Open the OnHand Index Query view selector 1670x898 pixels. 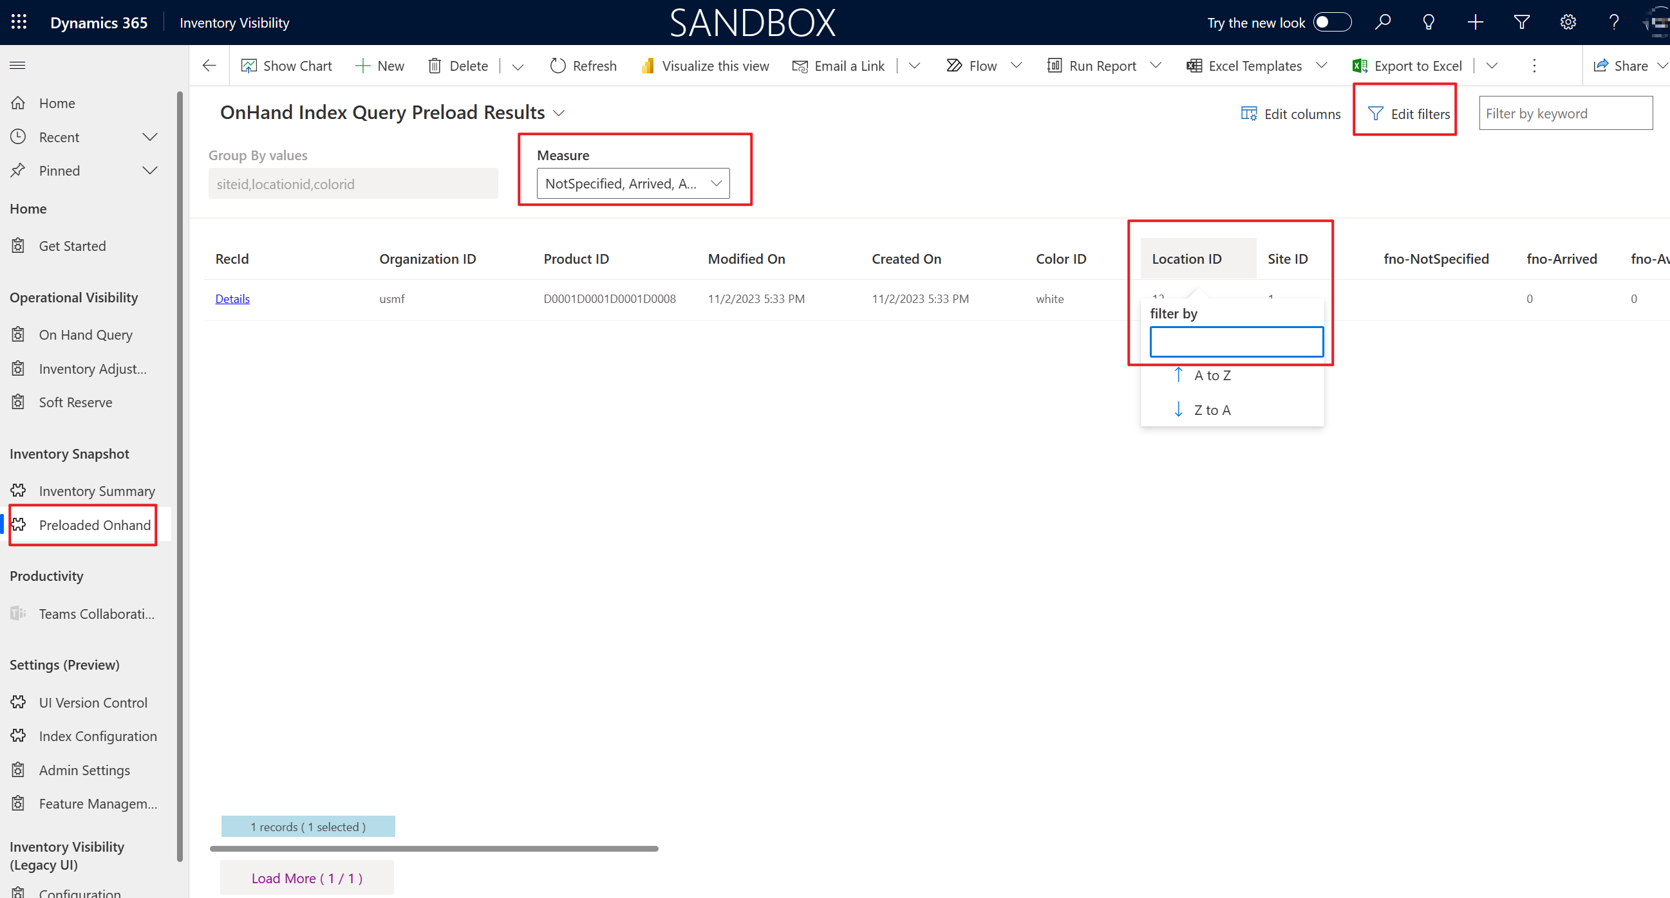pos(558,113)
